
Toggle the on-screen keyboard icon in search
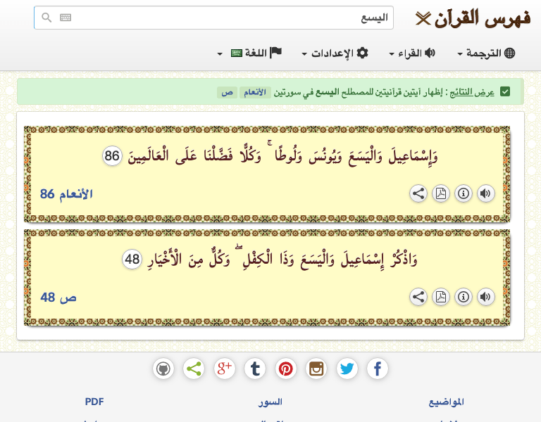(x=66, y=18)
